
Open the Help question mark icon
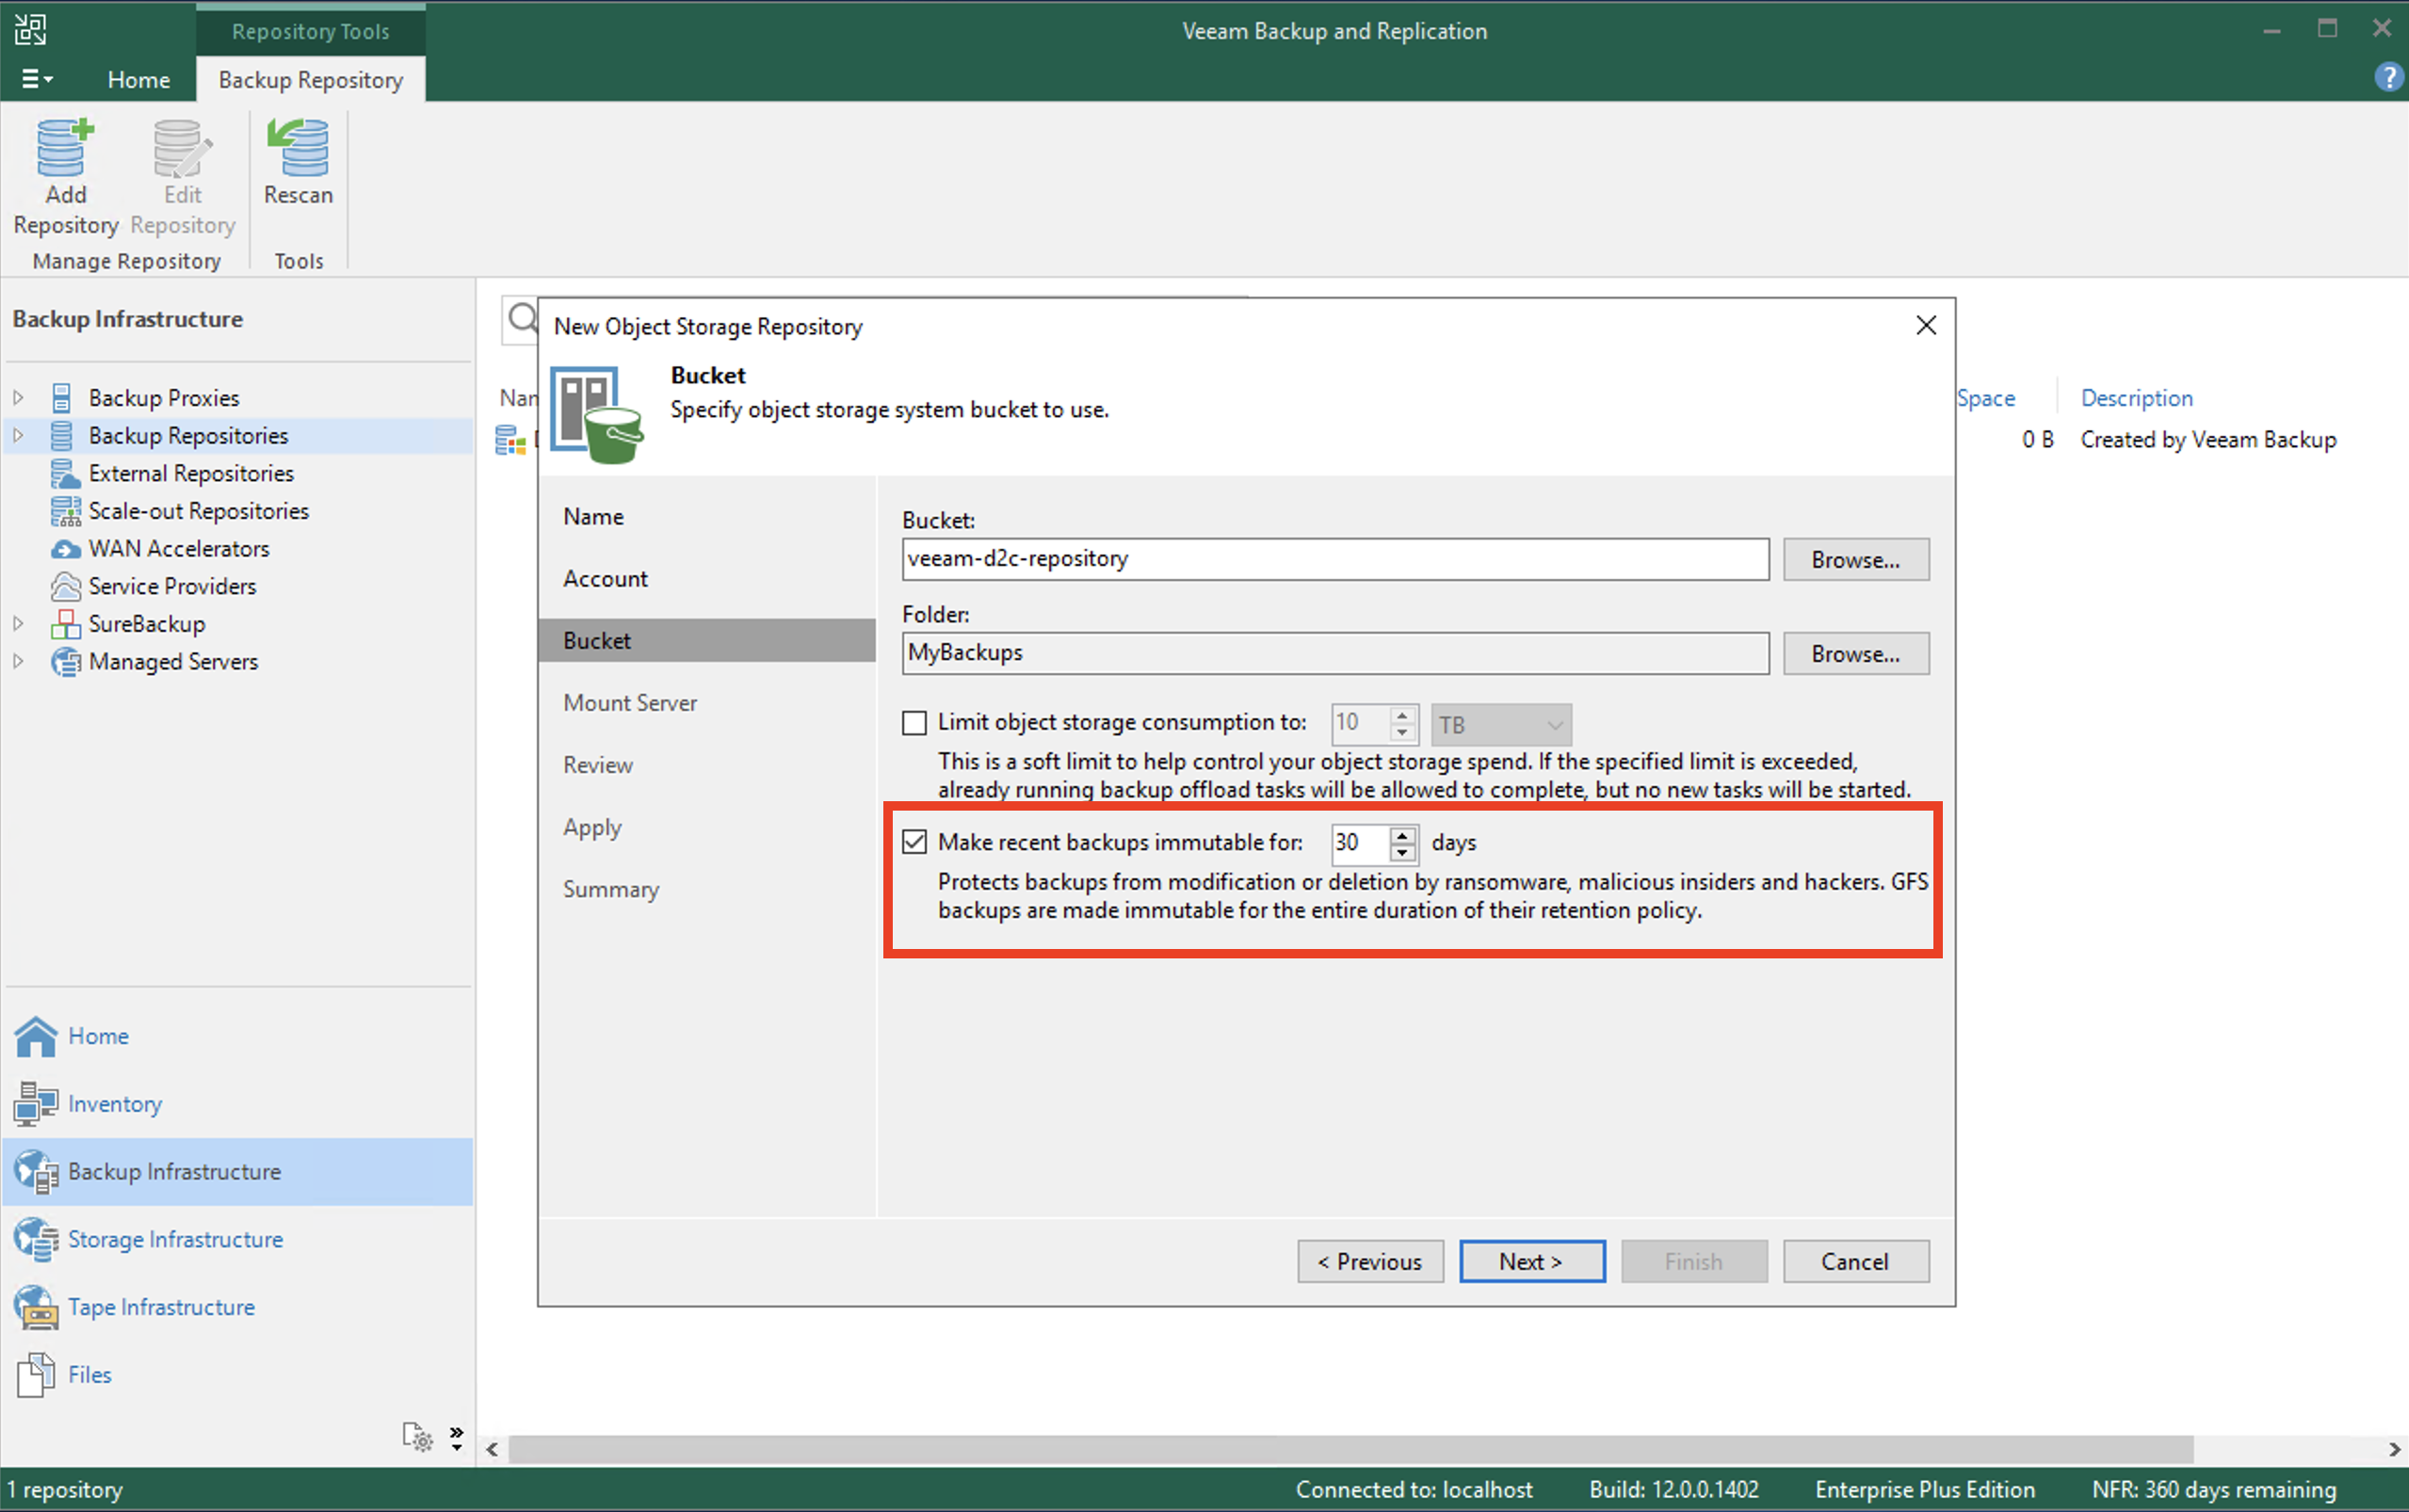point(2388,78)
